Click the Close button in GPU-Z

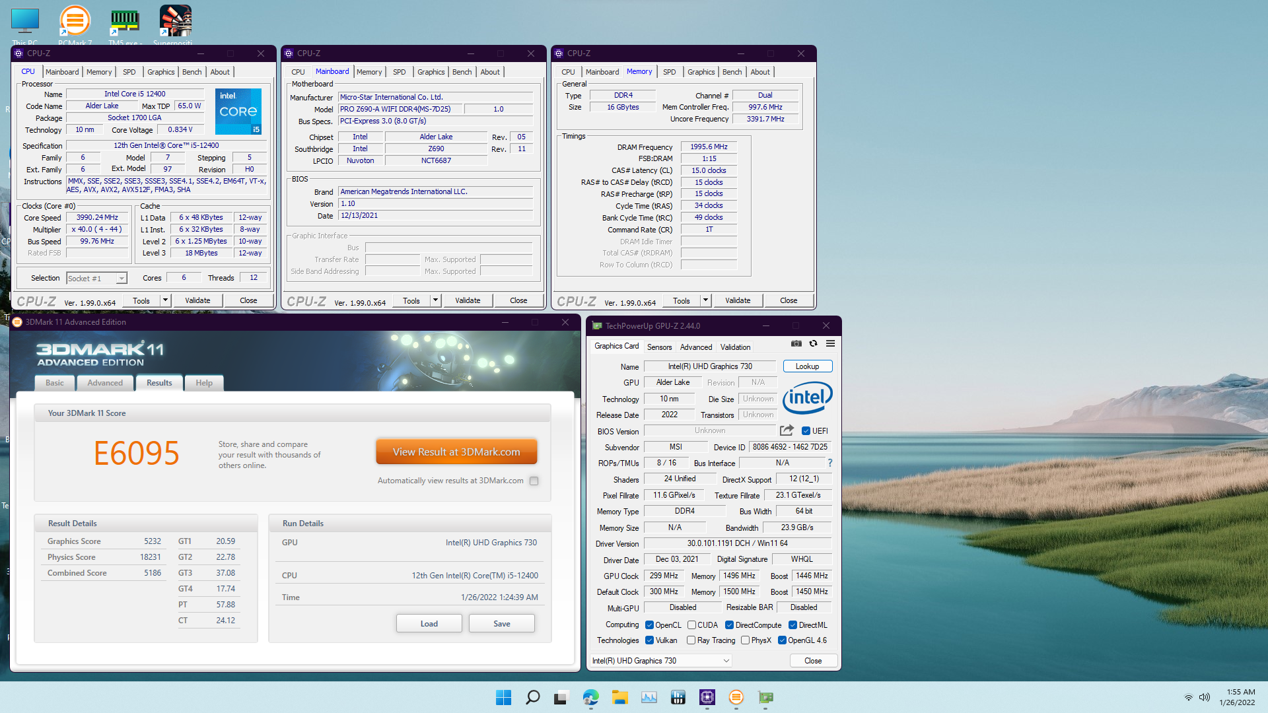(813, 660)
